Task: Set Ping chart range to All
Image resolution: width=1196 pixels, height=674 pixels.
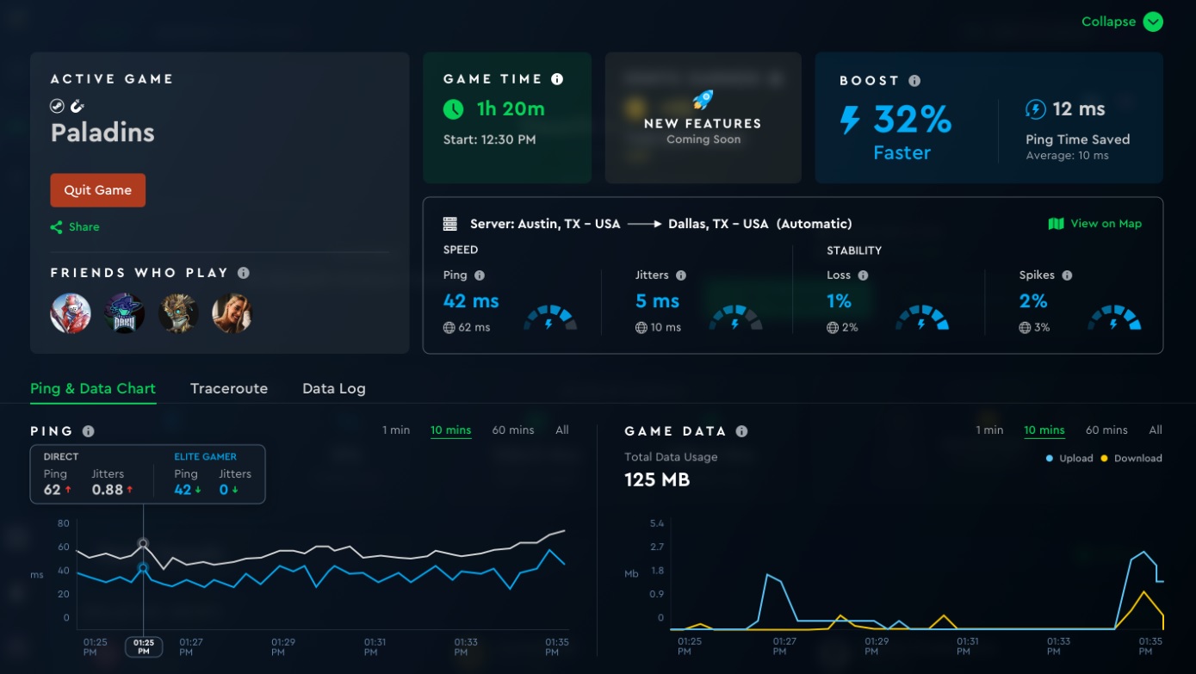Action: (x=562, y=430)
